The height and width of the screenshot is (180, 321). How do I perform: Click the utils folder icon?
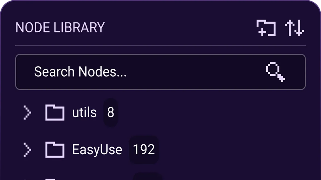click(x=55, y=112)
